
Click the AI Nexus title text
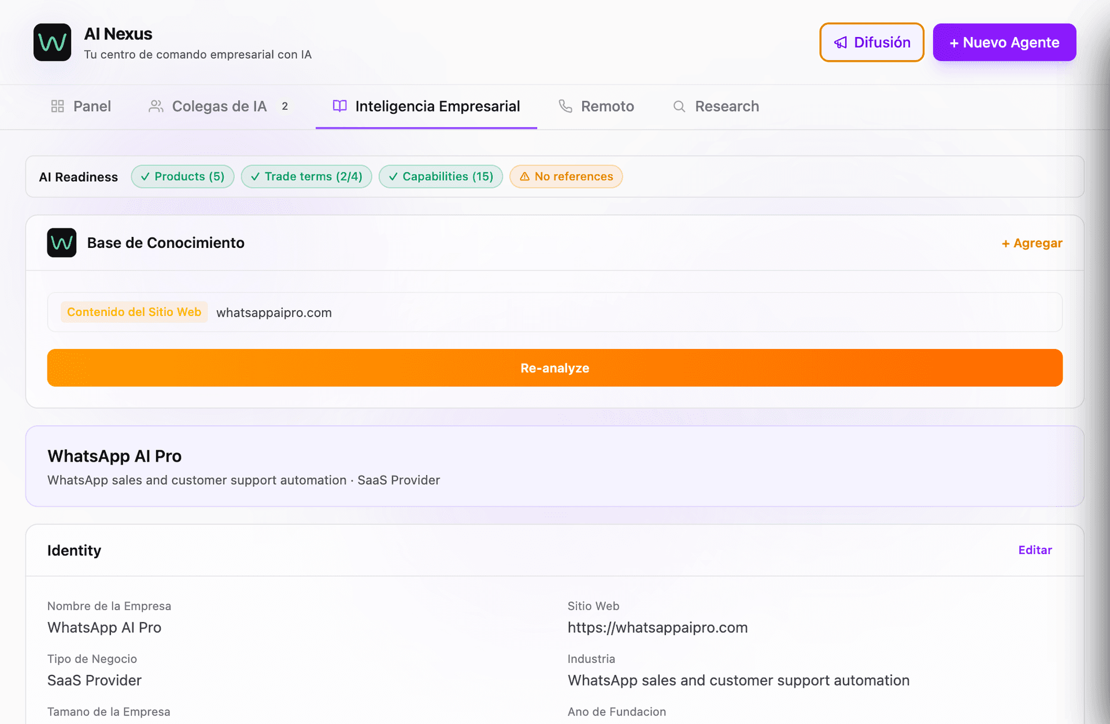pyautogui.click(x=118, y=34)
